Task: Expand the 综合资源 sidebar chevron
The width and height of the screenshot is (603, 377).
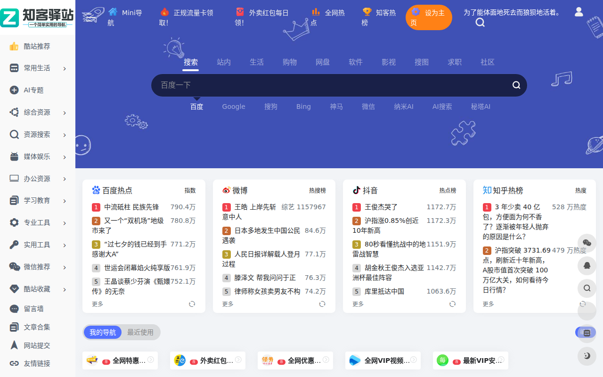Action: pyautogui.click(x=65, y=113)
